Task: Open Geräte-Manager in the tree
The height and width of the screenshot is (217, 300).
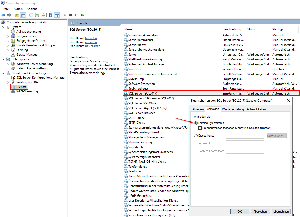Action: pos(27,55)
